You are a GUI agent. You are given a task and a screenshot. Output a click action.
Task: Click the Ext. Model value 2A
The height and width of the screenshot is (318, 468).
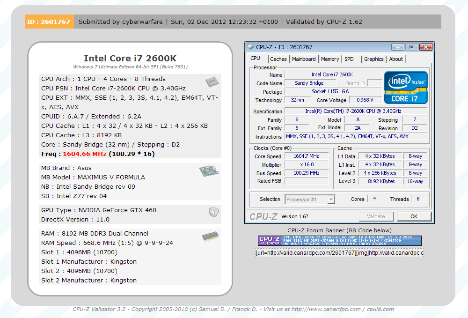(357, 128)
